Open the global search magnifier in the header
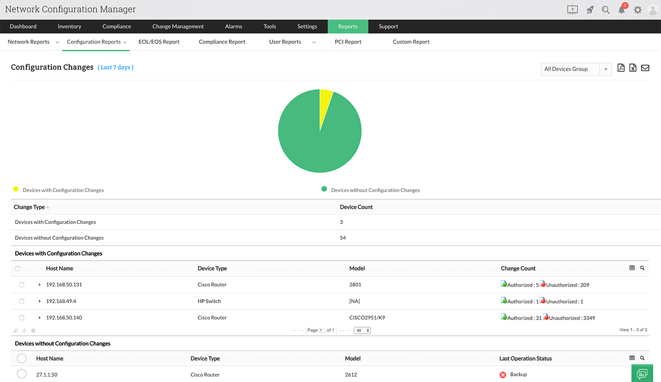 606,9
